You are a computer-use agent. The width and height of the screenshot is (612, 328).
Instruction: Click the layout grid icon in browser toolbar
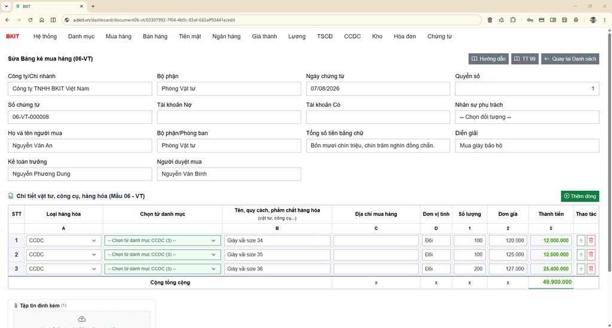[564, 20]
